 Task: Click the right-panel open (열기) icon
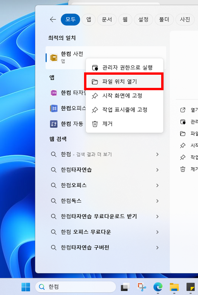(183, 110)
